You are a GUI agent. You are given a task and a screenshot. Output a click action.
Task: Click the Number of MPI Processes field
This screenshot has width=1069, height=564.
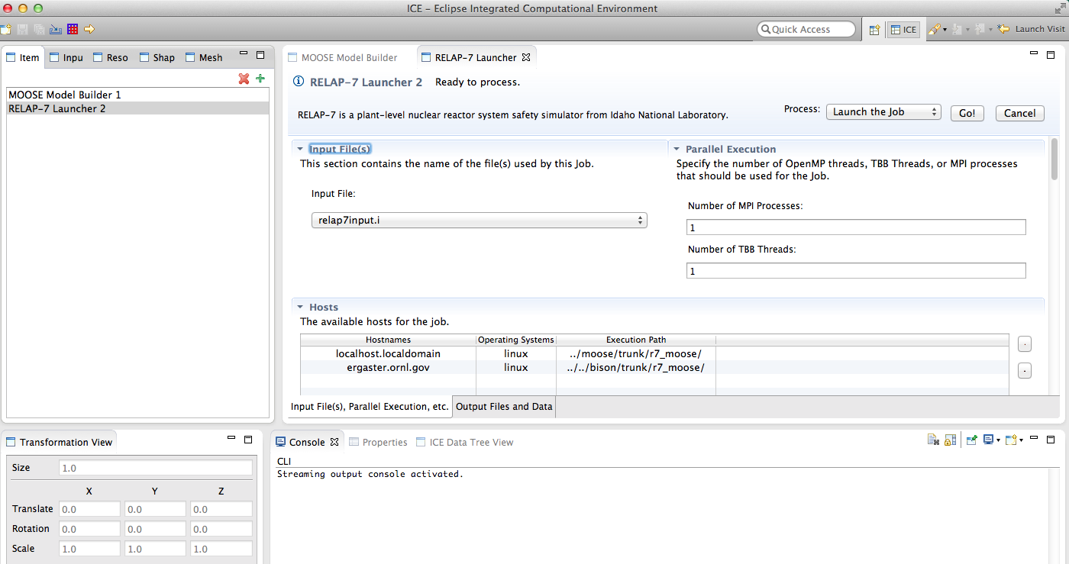pos(856,227)
